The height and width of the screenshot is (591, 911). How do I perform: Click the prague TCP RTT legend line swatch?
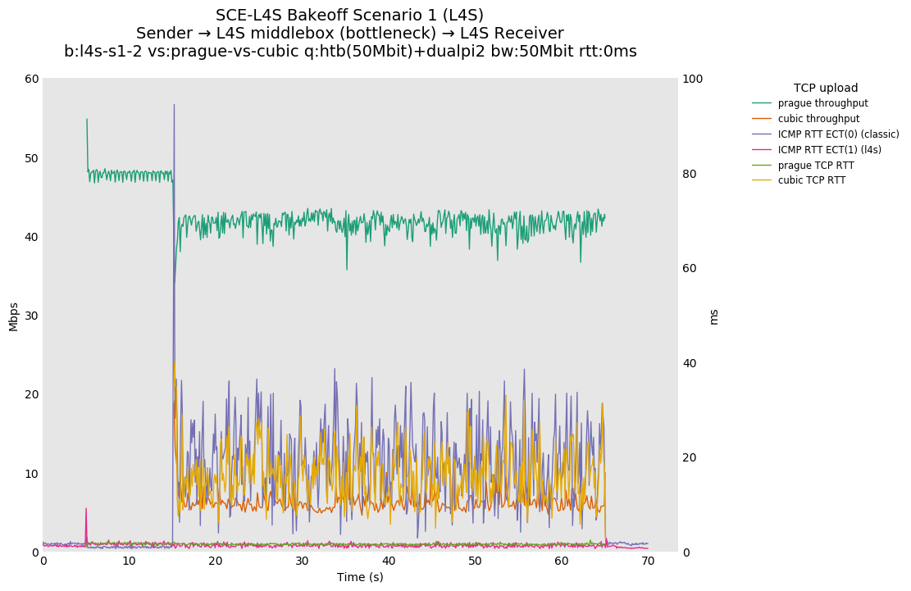click(x=762, y=166)
